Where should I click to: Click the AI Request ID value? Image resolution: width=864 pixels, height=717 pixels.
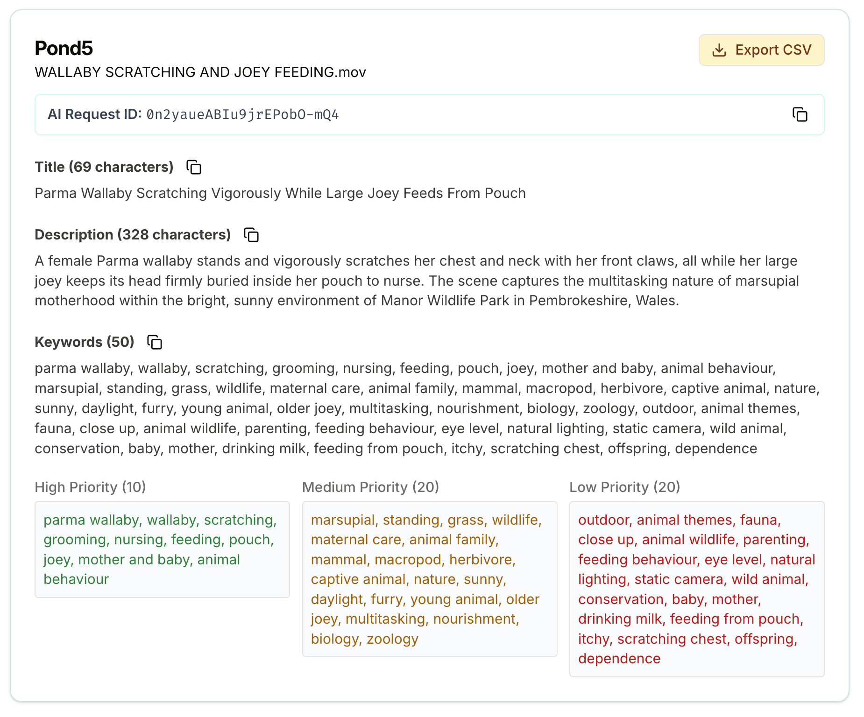point(242,115)
